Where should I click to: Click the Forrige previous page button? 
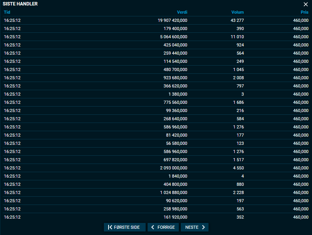[x=163, y=227]
